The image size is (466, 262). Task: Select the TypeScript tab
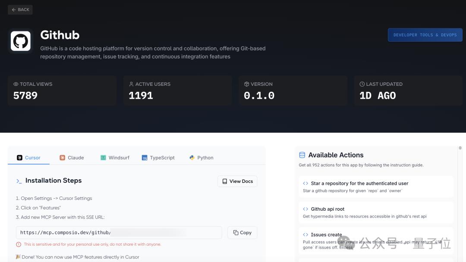158,158
